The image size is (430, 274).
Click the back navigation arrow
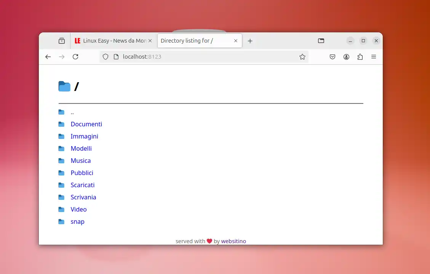48,57
